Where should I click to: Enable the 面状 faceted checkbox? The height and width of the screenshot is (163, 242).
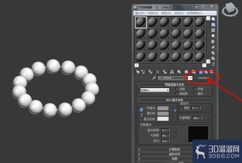click(195, 94)
